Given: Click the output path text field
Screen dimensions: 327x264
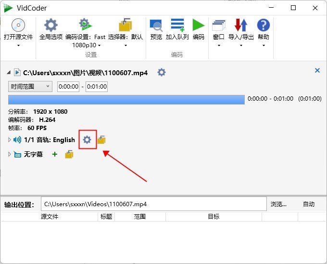Looking at the screenshot, I should pos(154,204).
